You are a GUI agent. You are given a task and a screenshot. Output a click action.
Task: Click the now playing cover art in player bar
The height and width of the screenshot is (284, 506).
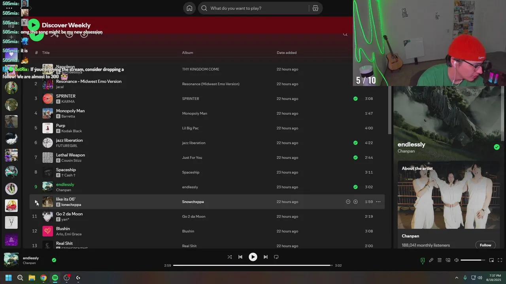pos(11,260)
